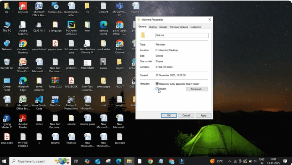Show hidden system tray icons chevron

click(x=230, y=161)
